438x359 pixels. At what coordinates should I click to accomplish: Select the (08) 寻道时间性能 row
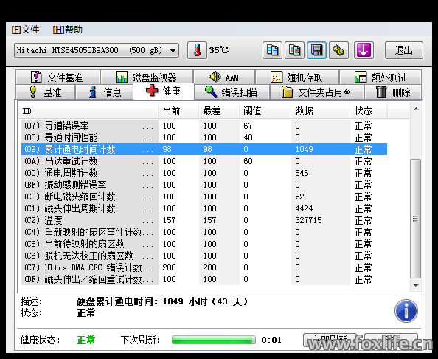[x=204, y=137]
